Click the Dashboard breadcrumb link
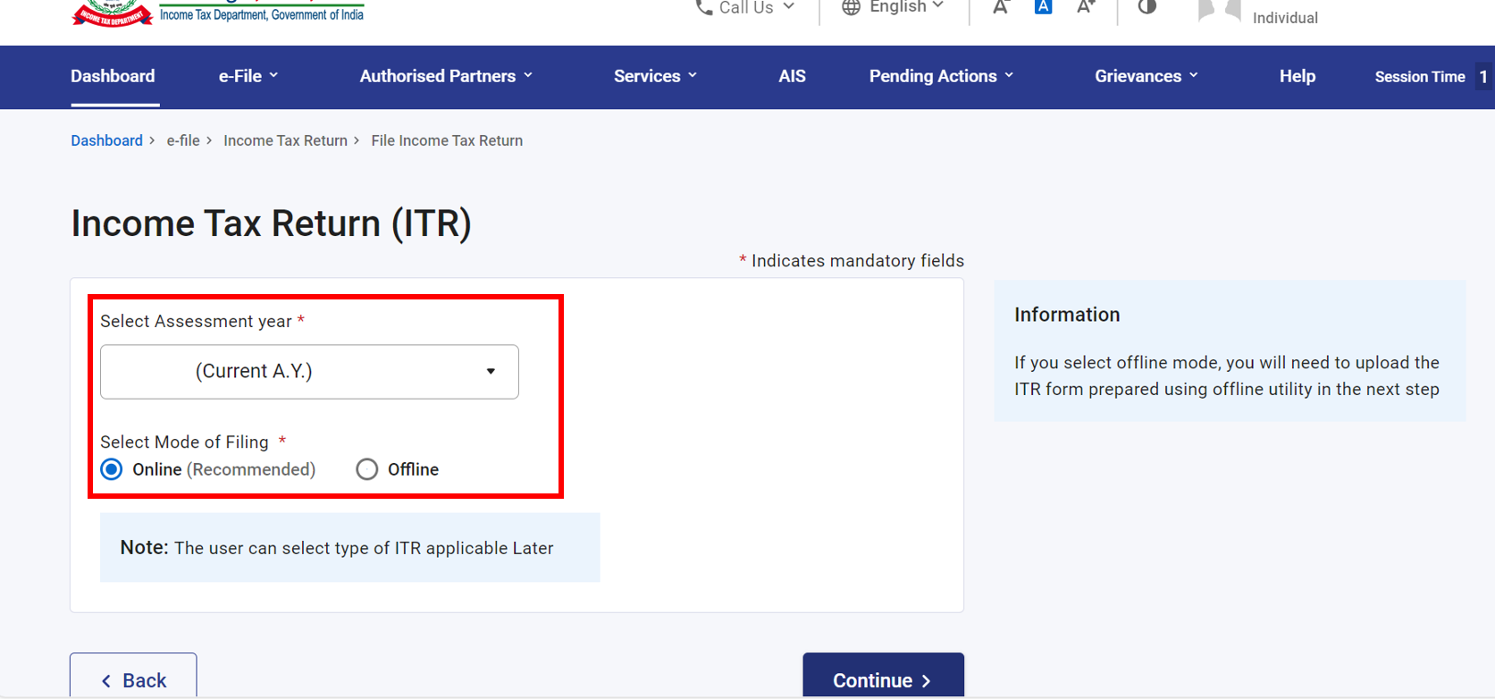This screenshot has height=699, width=1495. tap(106, 140)
